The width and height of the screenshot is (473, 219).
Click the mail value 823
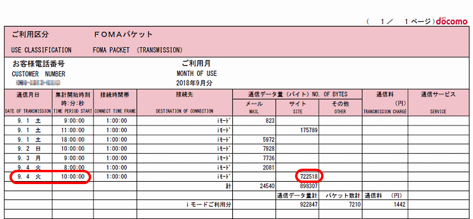[x=270, y=121]
